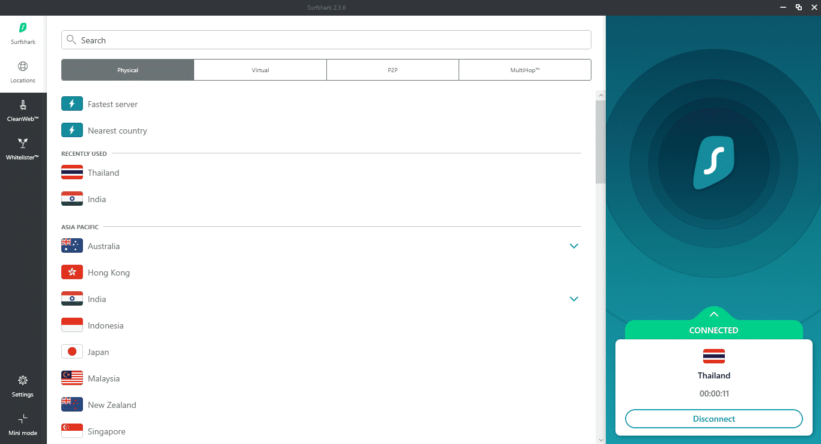Open the CleanWeb feature icon
The width and height of the screenshot is (821, 444).
click(x=23, y=105)
